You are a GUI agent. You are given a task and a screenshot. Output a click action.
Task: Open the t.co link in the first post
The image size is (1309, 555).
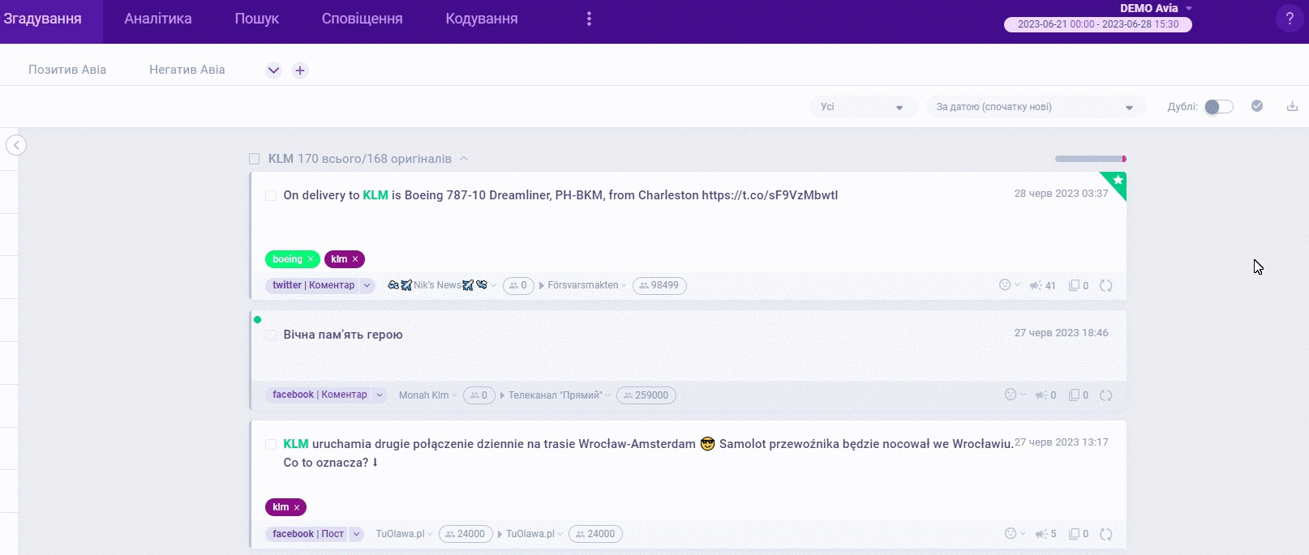pyautogui.click(x=770, y=195)
